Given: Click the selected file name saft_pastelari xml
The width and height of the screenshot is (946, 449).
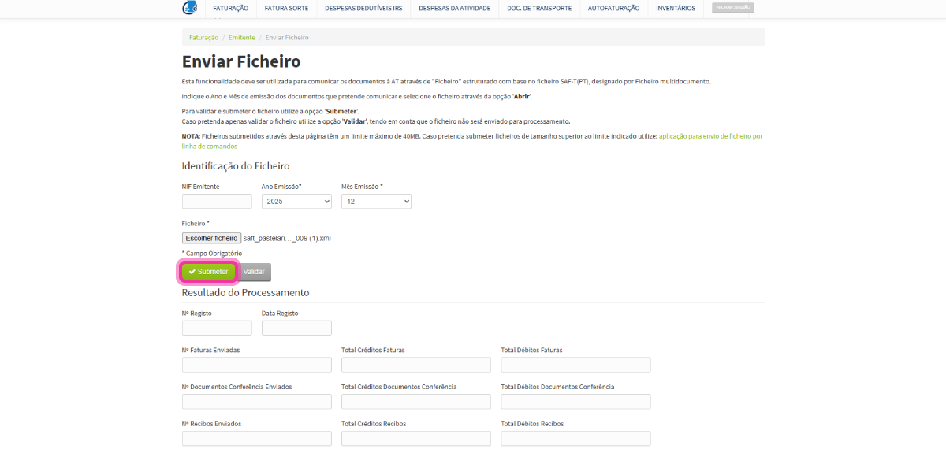Looking at the screenshot, I should 287,238.
